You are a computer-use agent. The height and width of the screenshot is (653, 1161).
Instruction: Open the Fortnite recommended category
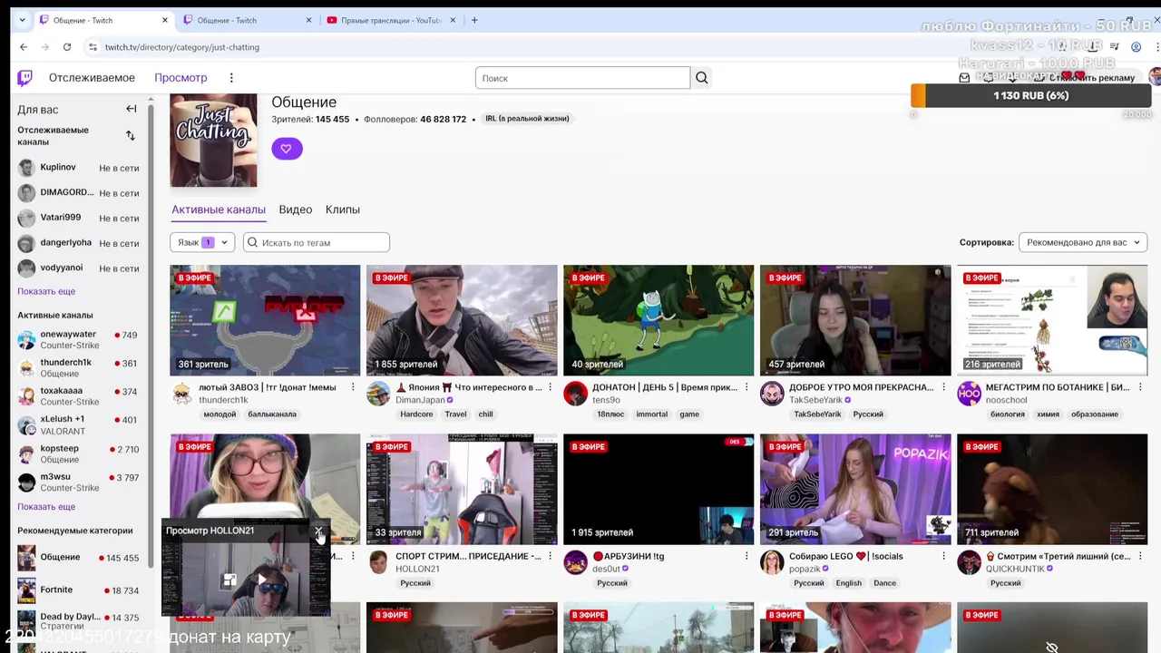point(78,590)
